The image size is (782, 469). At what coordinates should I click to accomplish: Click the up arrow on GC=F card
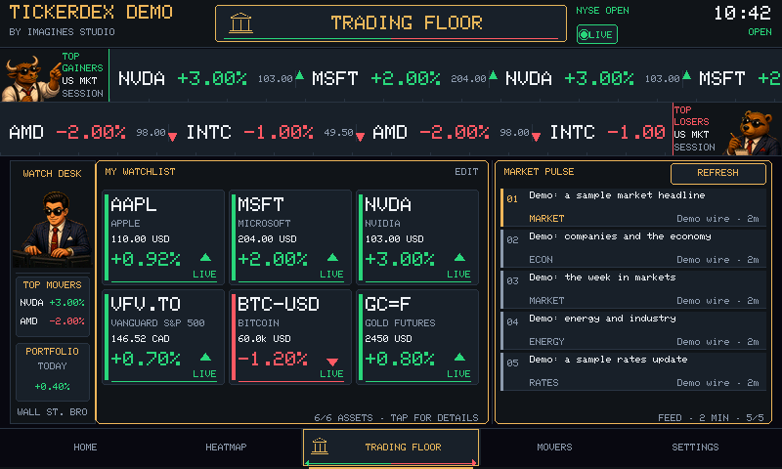(459, 358)
